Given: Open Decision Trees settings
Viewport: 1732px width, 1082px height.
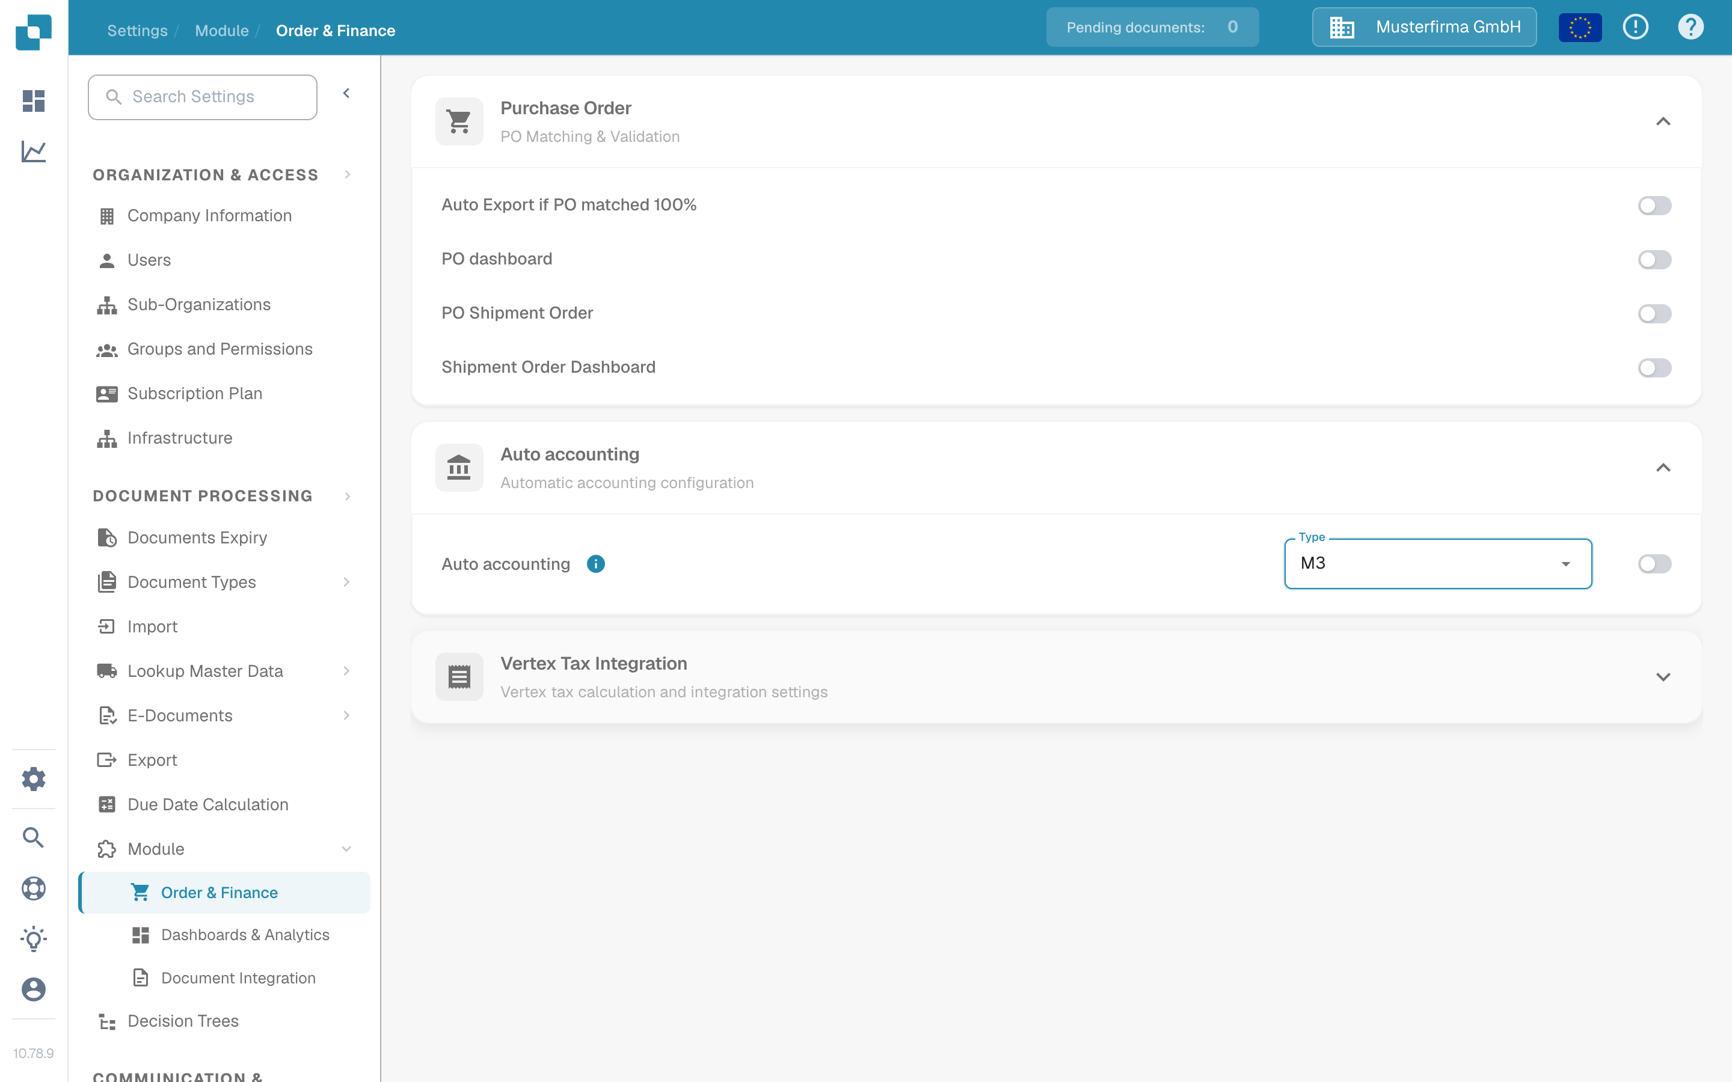Looking at the screenshot, I should pyautogui.click(x=225, y=1021).
